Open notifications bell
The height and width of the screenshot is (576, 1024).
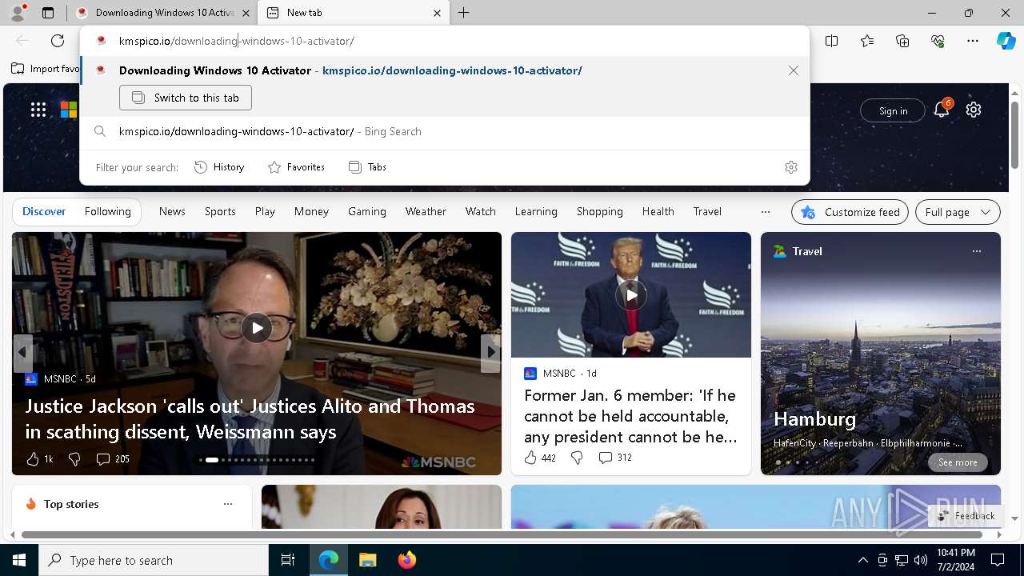click(x=942, y=110)
